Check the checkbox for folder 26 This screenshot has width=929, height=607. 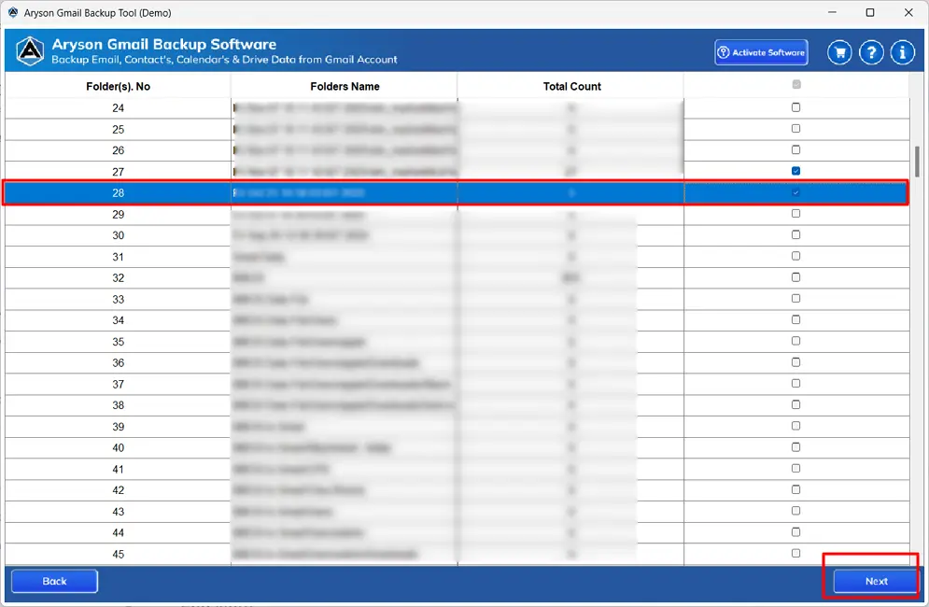(x=795, y=150)
